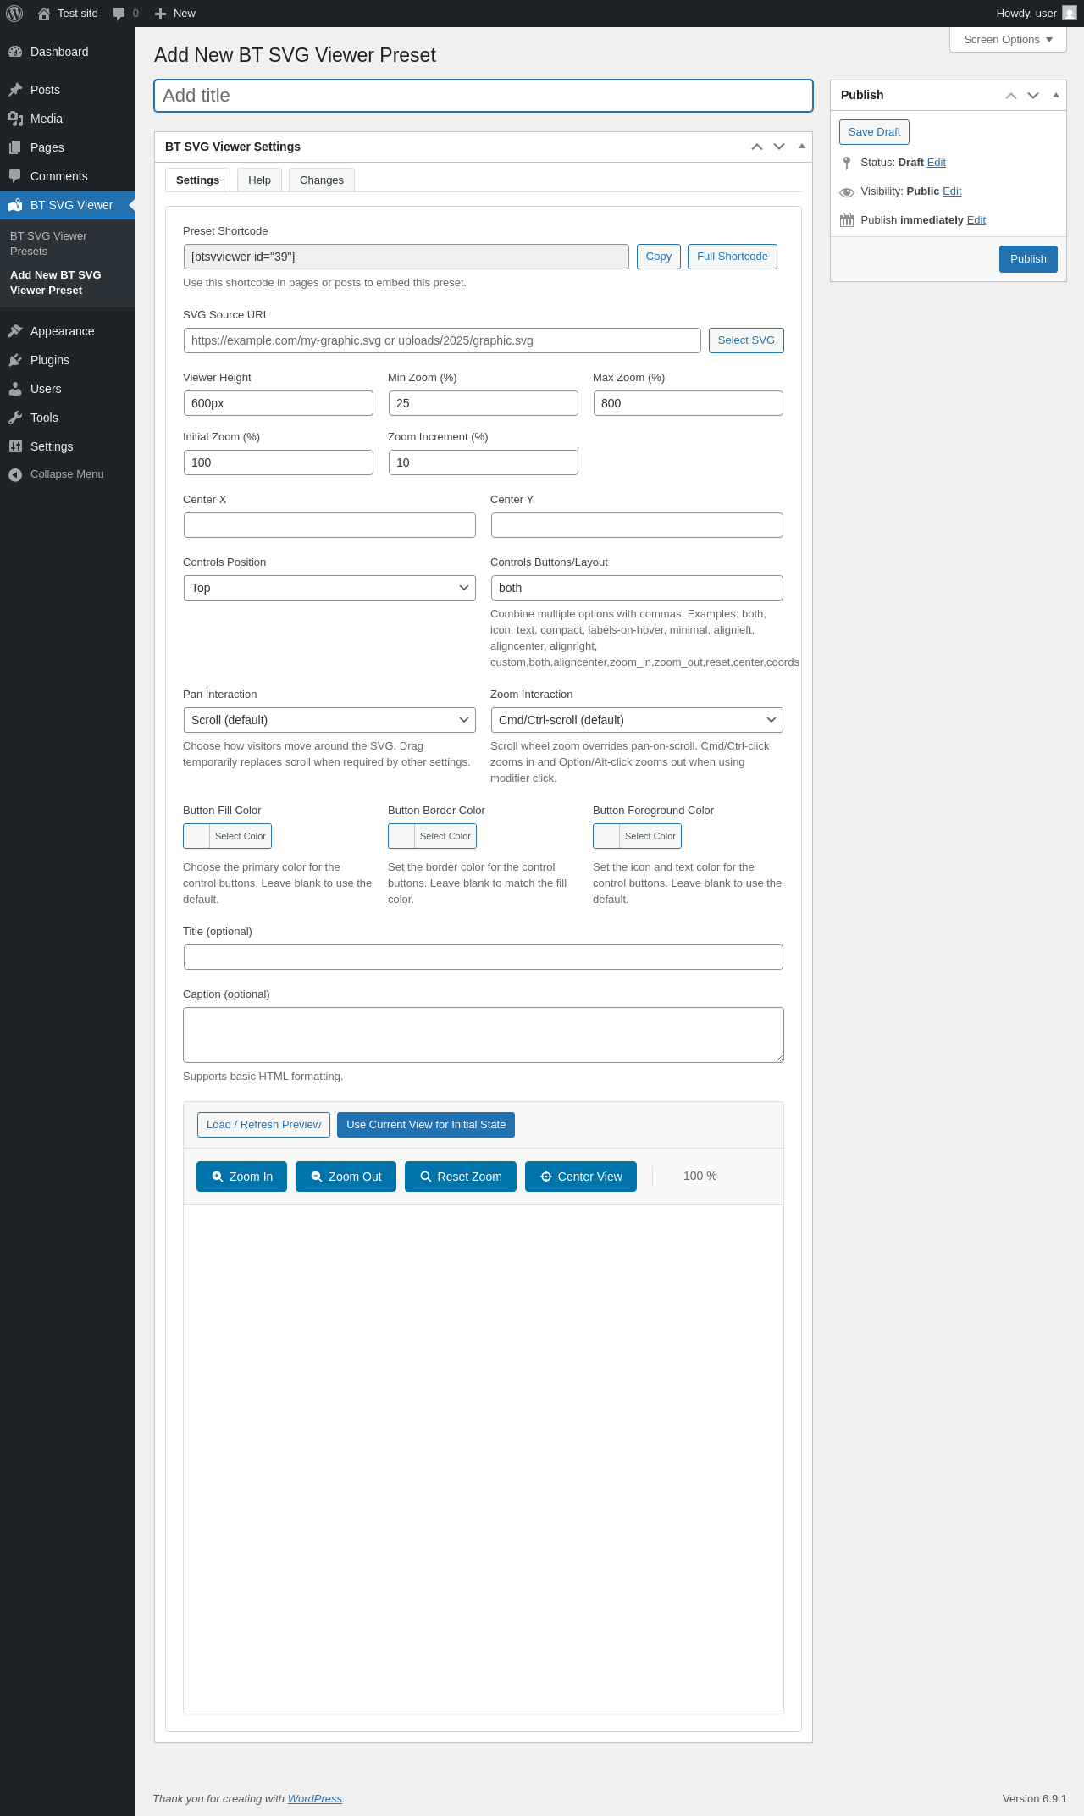Open Tools wrench icon in sidebar
Viewport: 1084px width, 1816px height.
coord(15,418)
